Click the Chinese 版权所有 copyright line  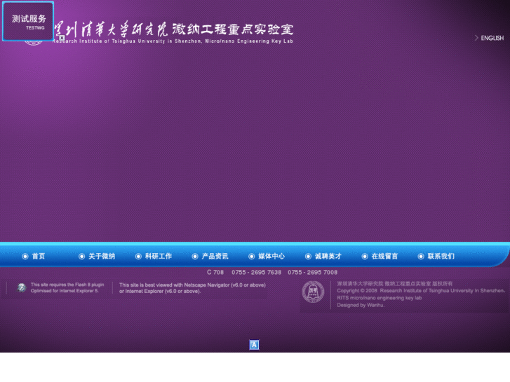pyautogui.click(x=394, y=283)
